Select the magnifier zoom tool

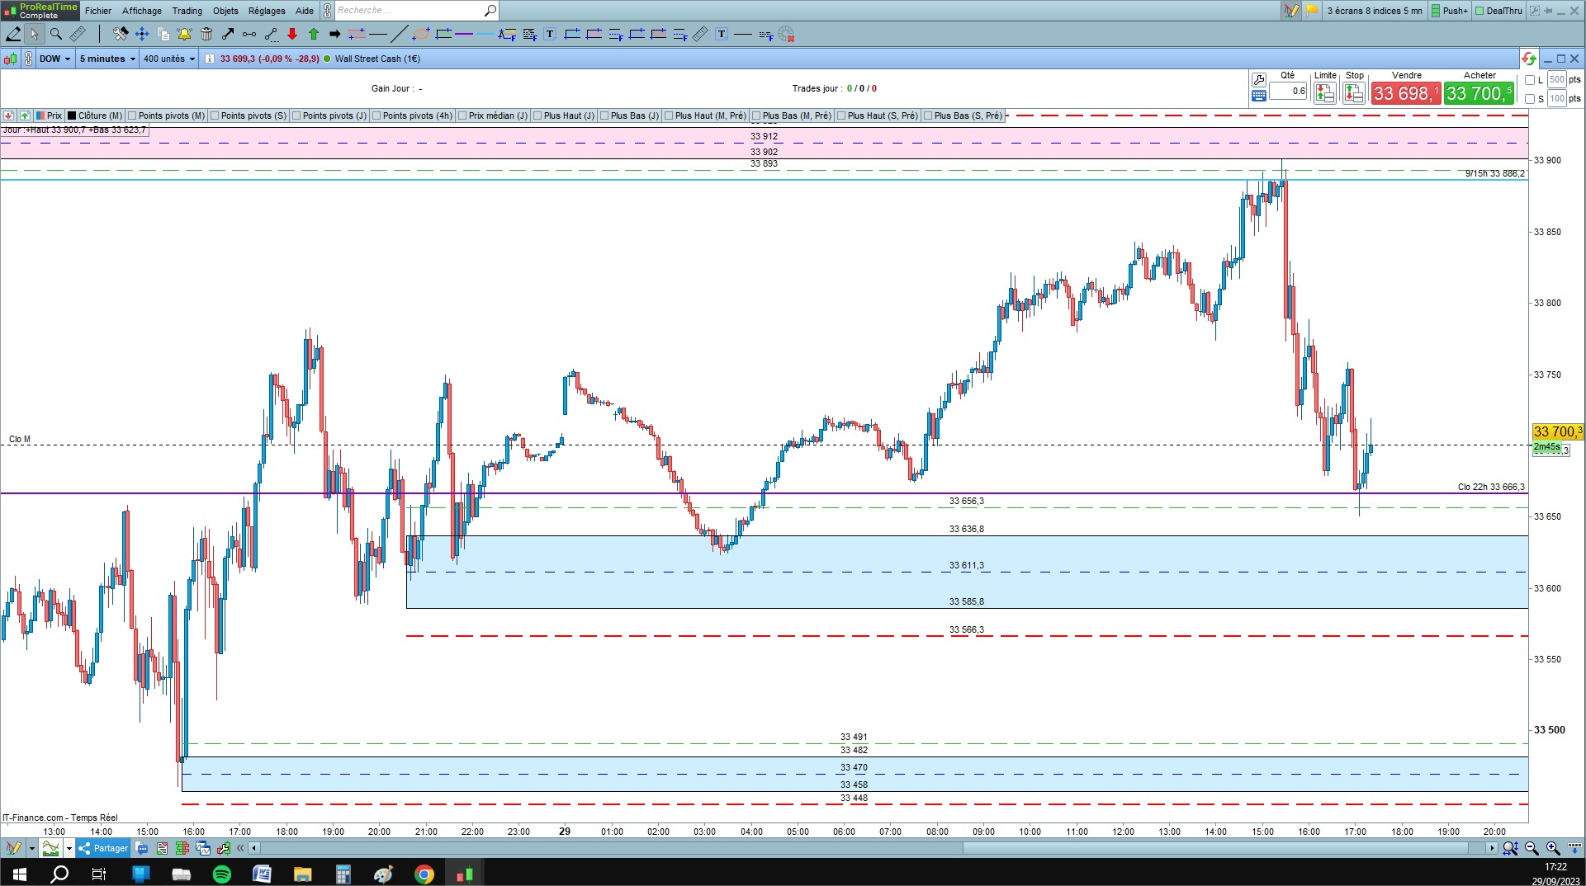56,34
